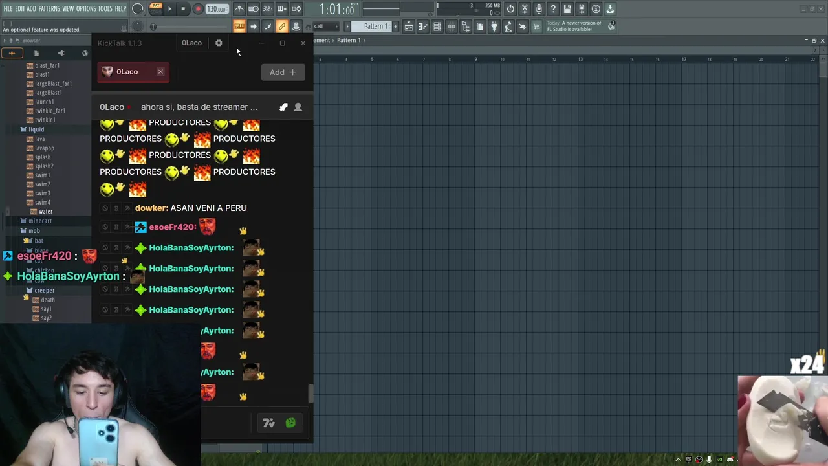828x466 pixels.
Task: Toggle wait for input before recording
Action: pyautogui.click(x=254, y=9)
